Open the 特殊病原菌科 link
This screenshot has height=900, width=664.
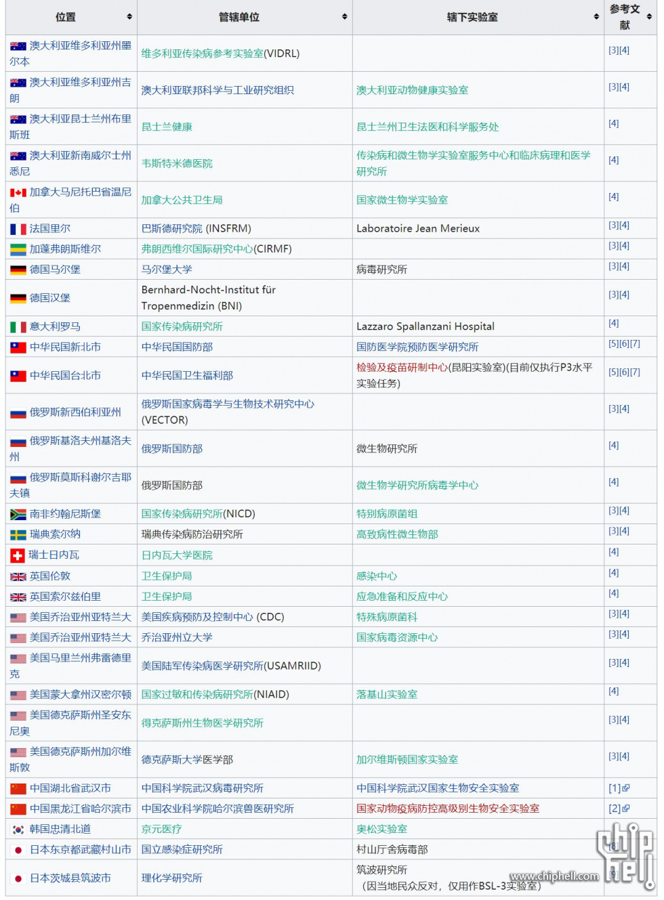[387, 617]
